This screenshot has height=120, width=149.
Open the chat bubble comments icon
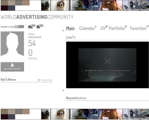38,27
